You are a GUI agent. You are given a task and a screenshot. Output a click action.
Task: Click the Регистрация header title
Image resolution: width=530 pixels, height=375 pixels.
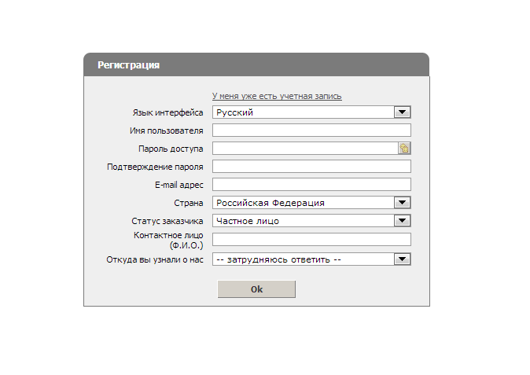[x=129, y=65]
